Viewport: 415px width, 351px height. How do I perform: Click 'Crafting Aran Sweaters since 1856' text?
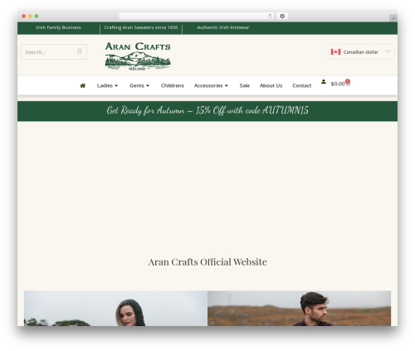[141, 27]
